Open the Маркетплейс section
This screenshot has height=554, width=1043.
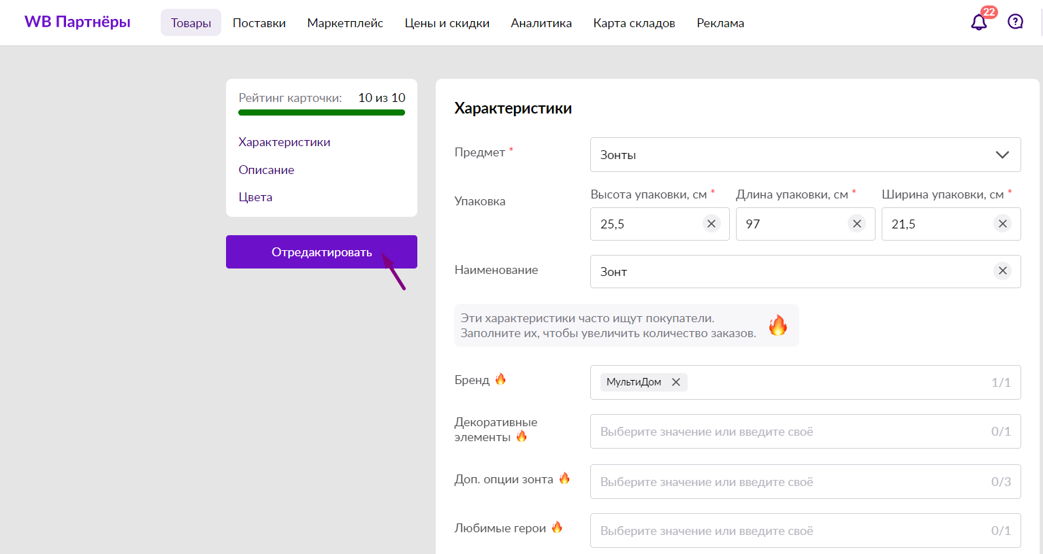(345, 22)
